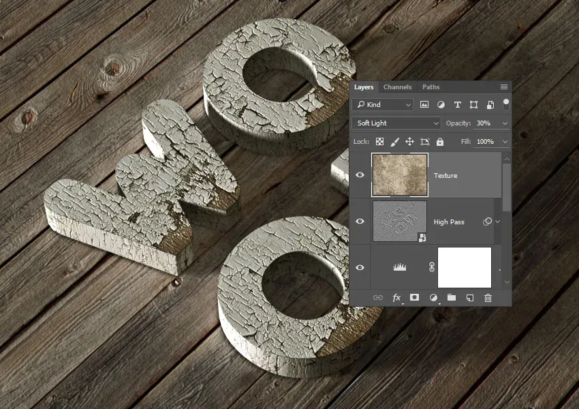Viewport: 579px width, 409px height.
Task: Select the High Pass layer name
Action: pyautogui.click(x=449, y=222)
